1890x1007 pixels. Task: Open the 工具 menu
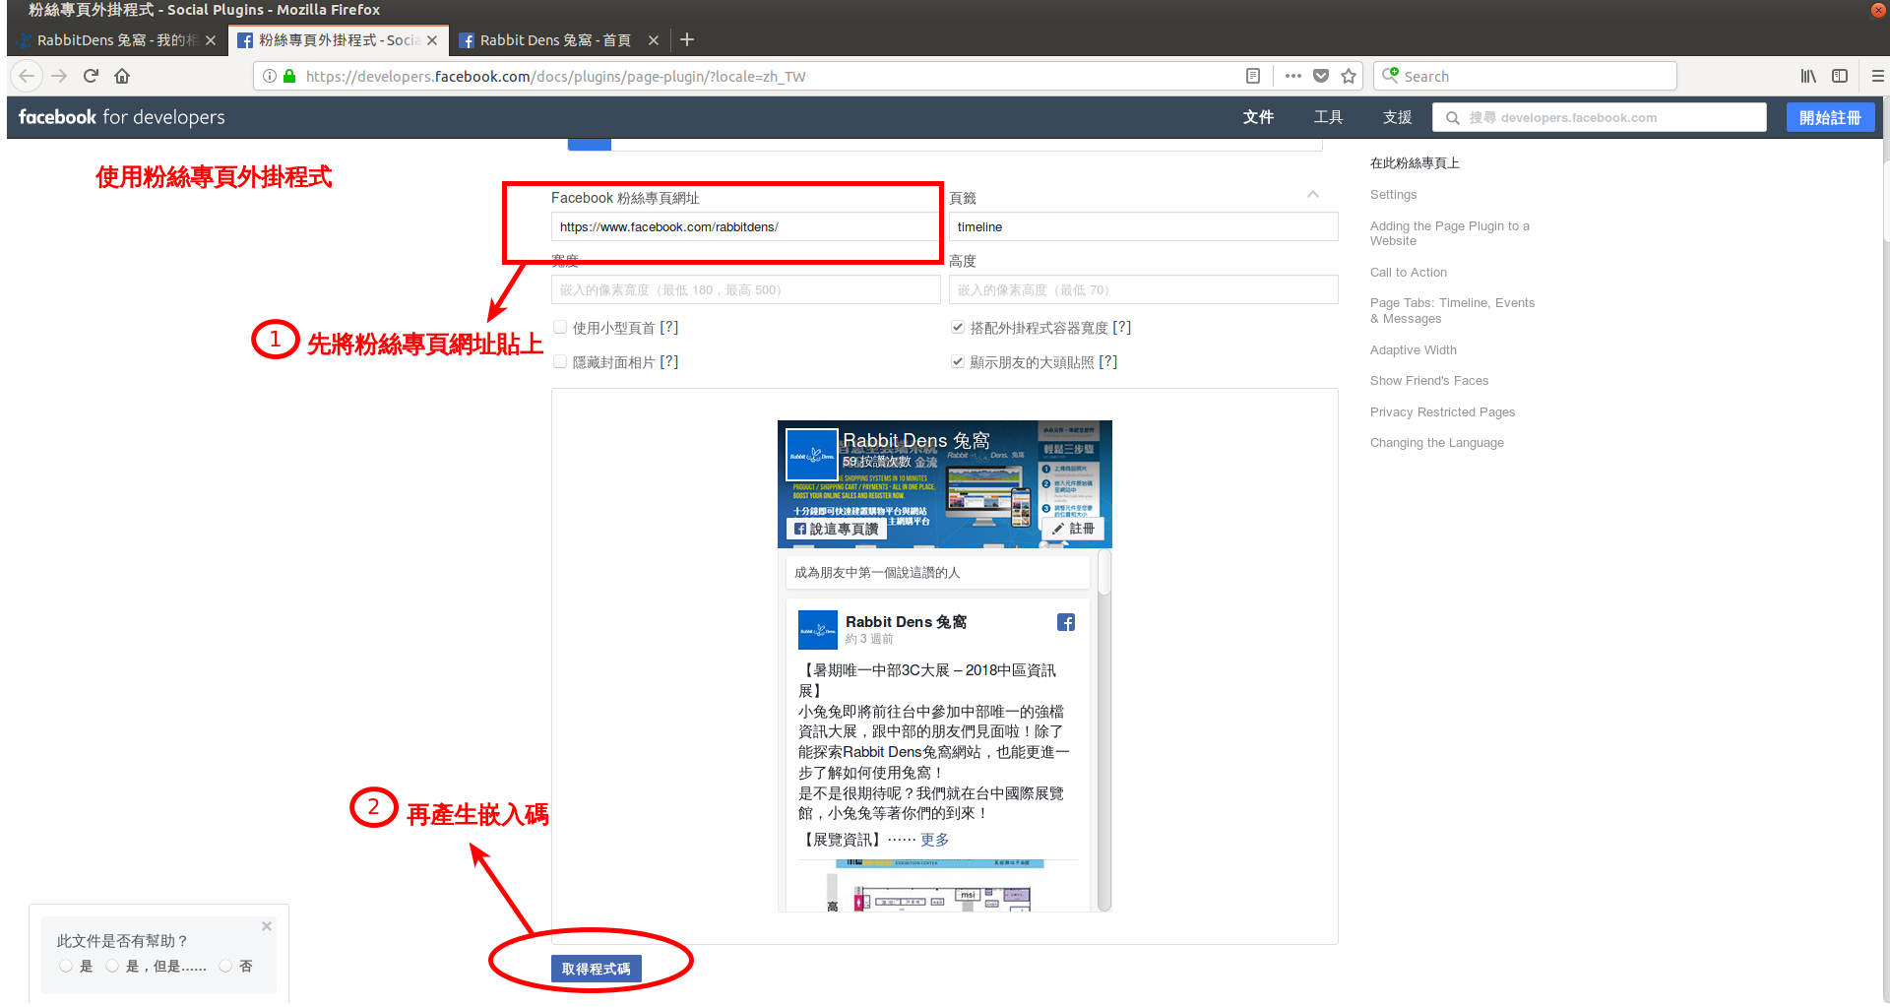tap(1328, 117)
